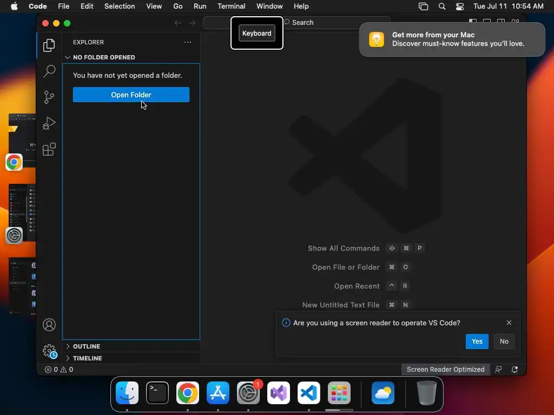Answer No to the screen reader prompt
This screenshot has width=554, height=415.
point(504,342)
